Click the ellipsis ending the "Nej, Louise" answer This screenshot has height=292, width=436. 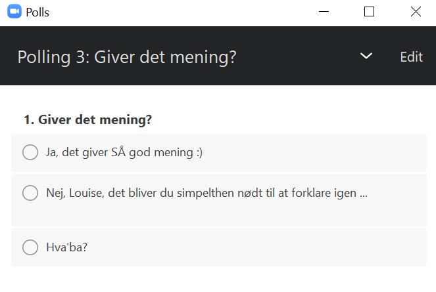click(x=364, y=195)
